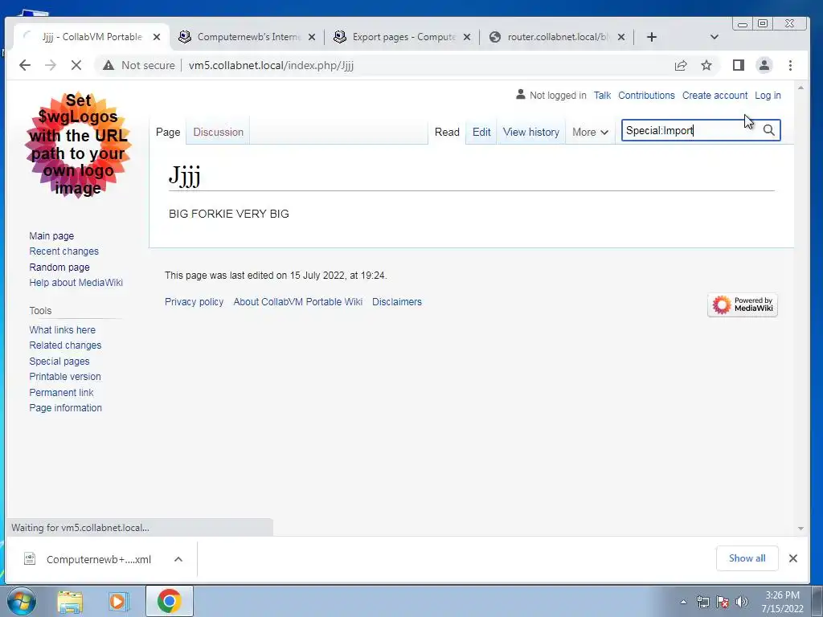Screen dimensions: 823x617
Task: Open the Edit tab
Action: click(x=481, y=133)
